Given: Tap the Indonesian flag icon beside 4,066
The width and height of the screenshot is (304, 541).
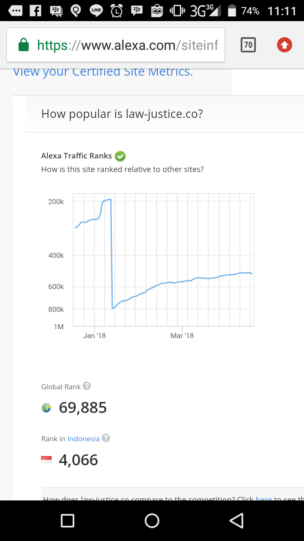Looking at the screenshot, I should pos(46,459).
